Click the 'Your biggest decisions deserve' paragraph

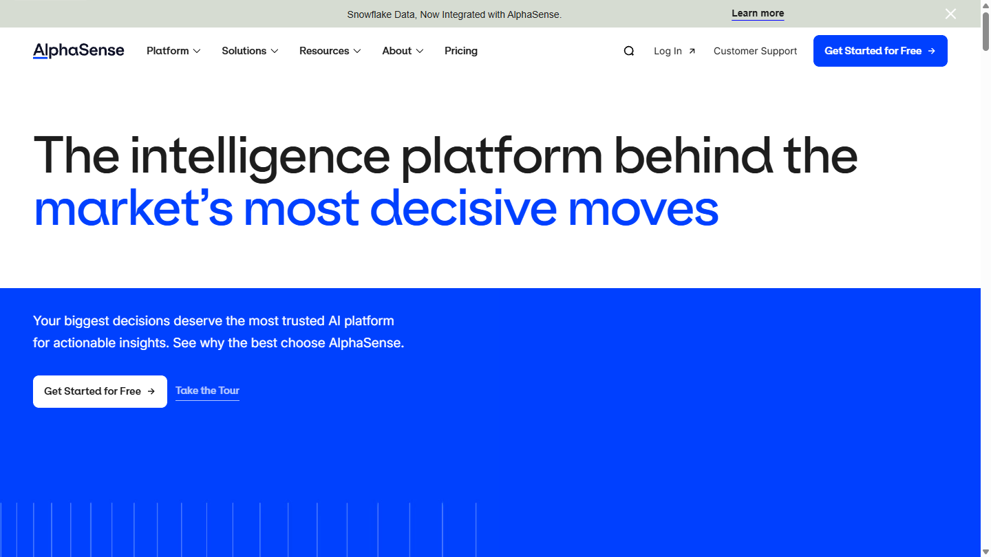[x=218, y=331]
